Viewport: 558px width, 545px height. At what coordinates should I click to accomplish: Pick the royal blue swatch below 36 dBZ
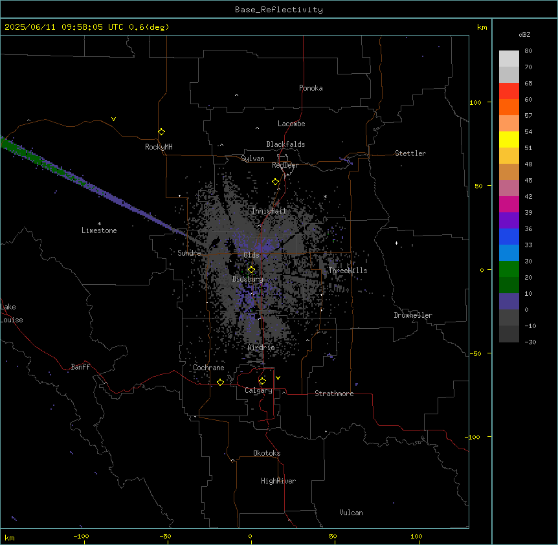[x=509, y=236]
